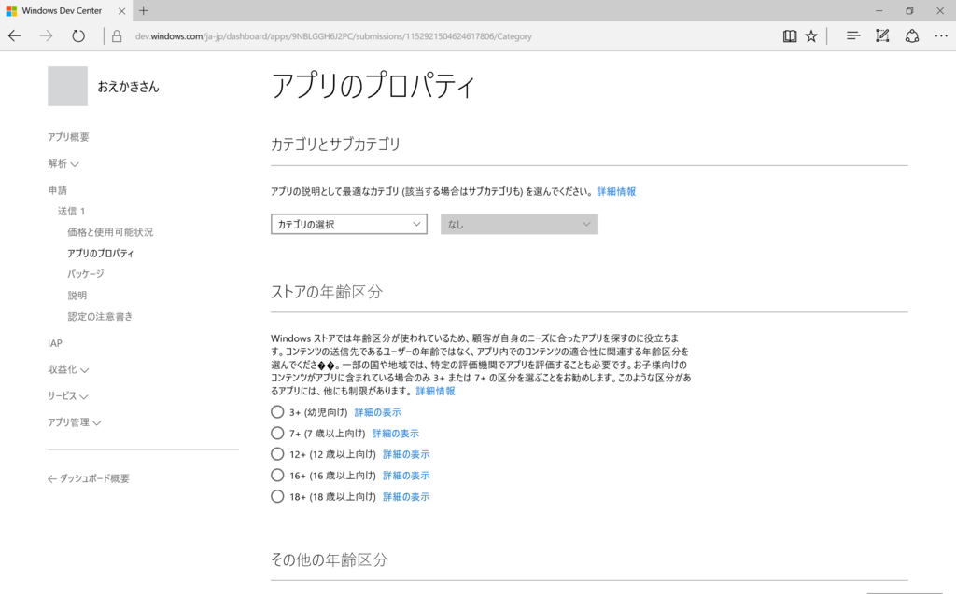Choose the 16+ (16 歳以上向け) rating
Viewport: 956px width, 594px height.
click(277, 476)
